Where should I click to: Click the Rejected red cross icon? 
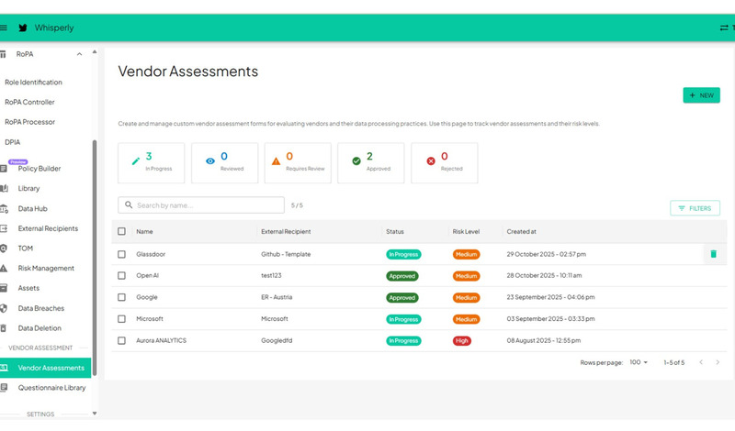tap(430, 160)
